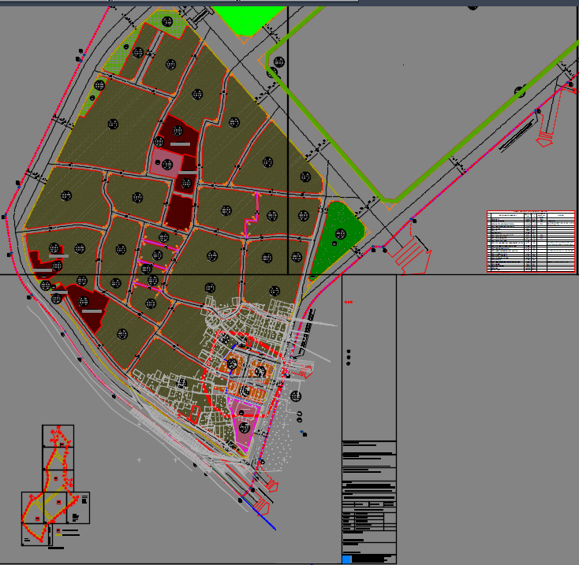Viewport: 579px width, 565px height.
Task: Select the small red text above the black dots
Action: 349,302
